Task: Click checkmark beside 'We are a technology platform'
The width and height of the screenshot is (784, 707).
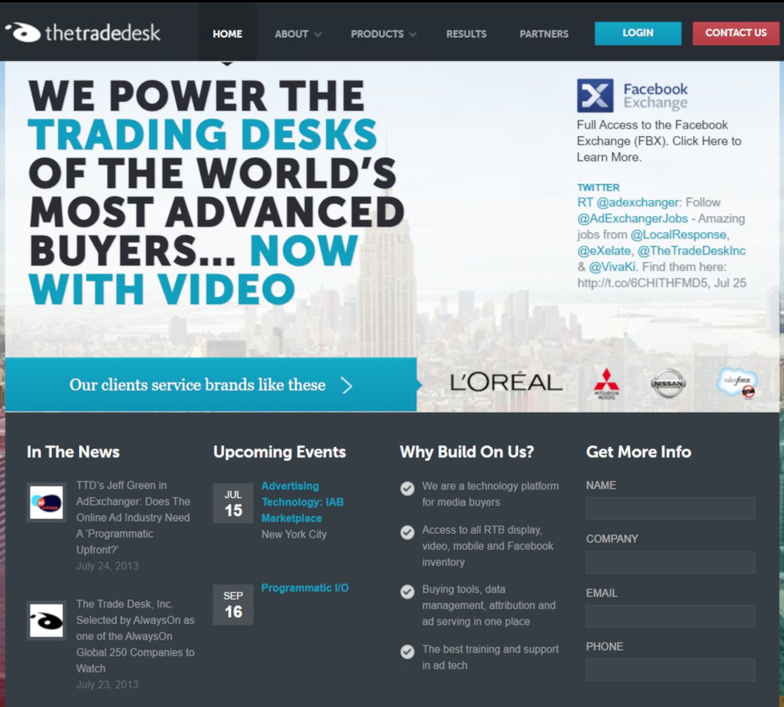Action: pyautogui.click(x=407, y=488)
